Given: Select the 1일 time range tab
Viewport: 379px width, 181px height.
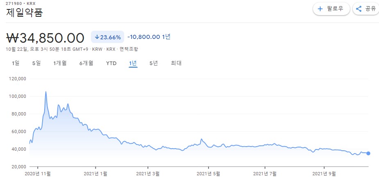Looking at the screenshot, I should pyautogui.click(x=16, y=63).
